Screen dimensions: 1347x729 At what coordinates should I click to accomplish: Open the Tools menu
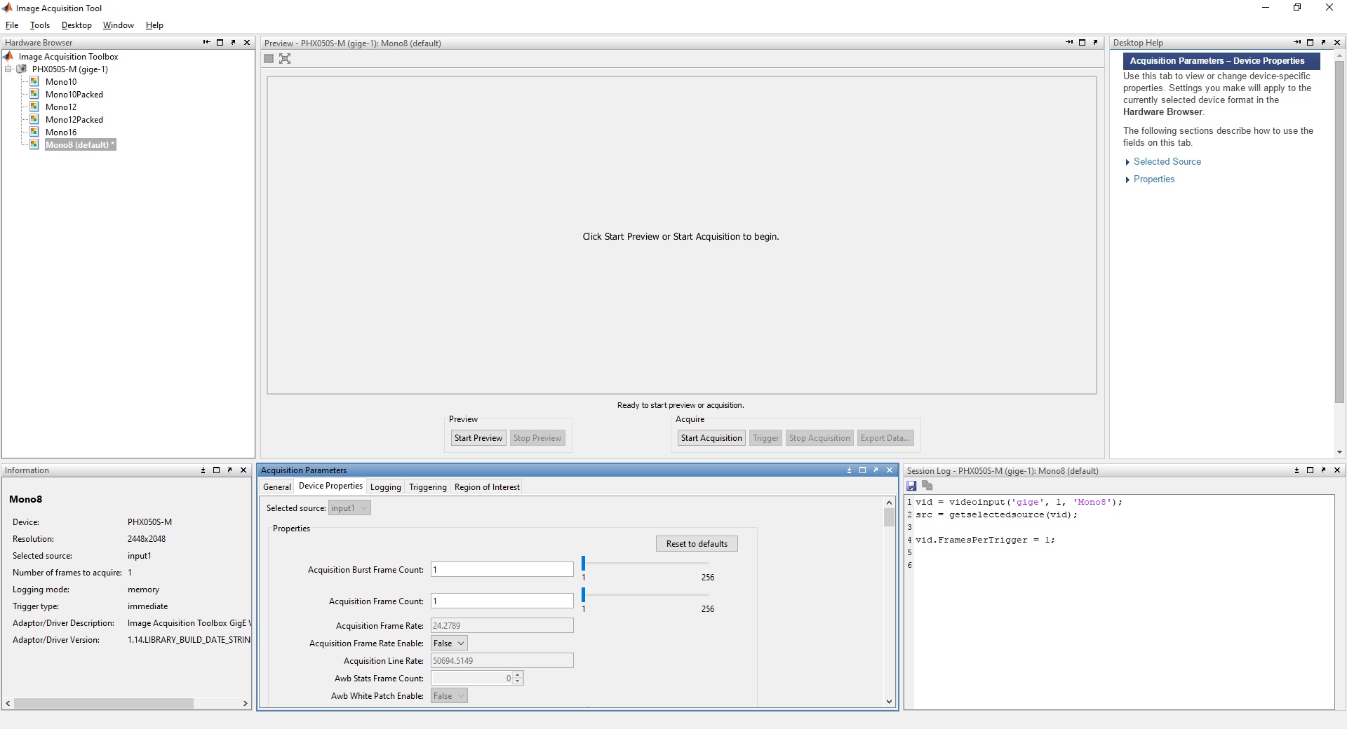pos(39,25)
